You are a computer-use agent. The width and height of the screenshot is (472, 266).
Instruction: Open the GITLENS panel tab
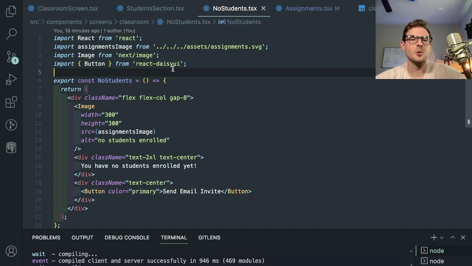209,238
